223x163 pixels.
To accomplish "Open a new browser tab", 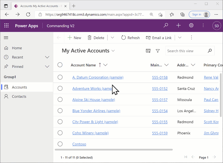I will pos(74,6).
